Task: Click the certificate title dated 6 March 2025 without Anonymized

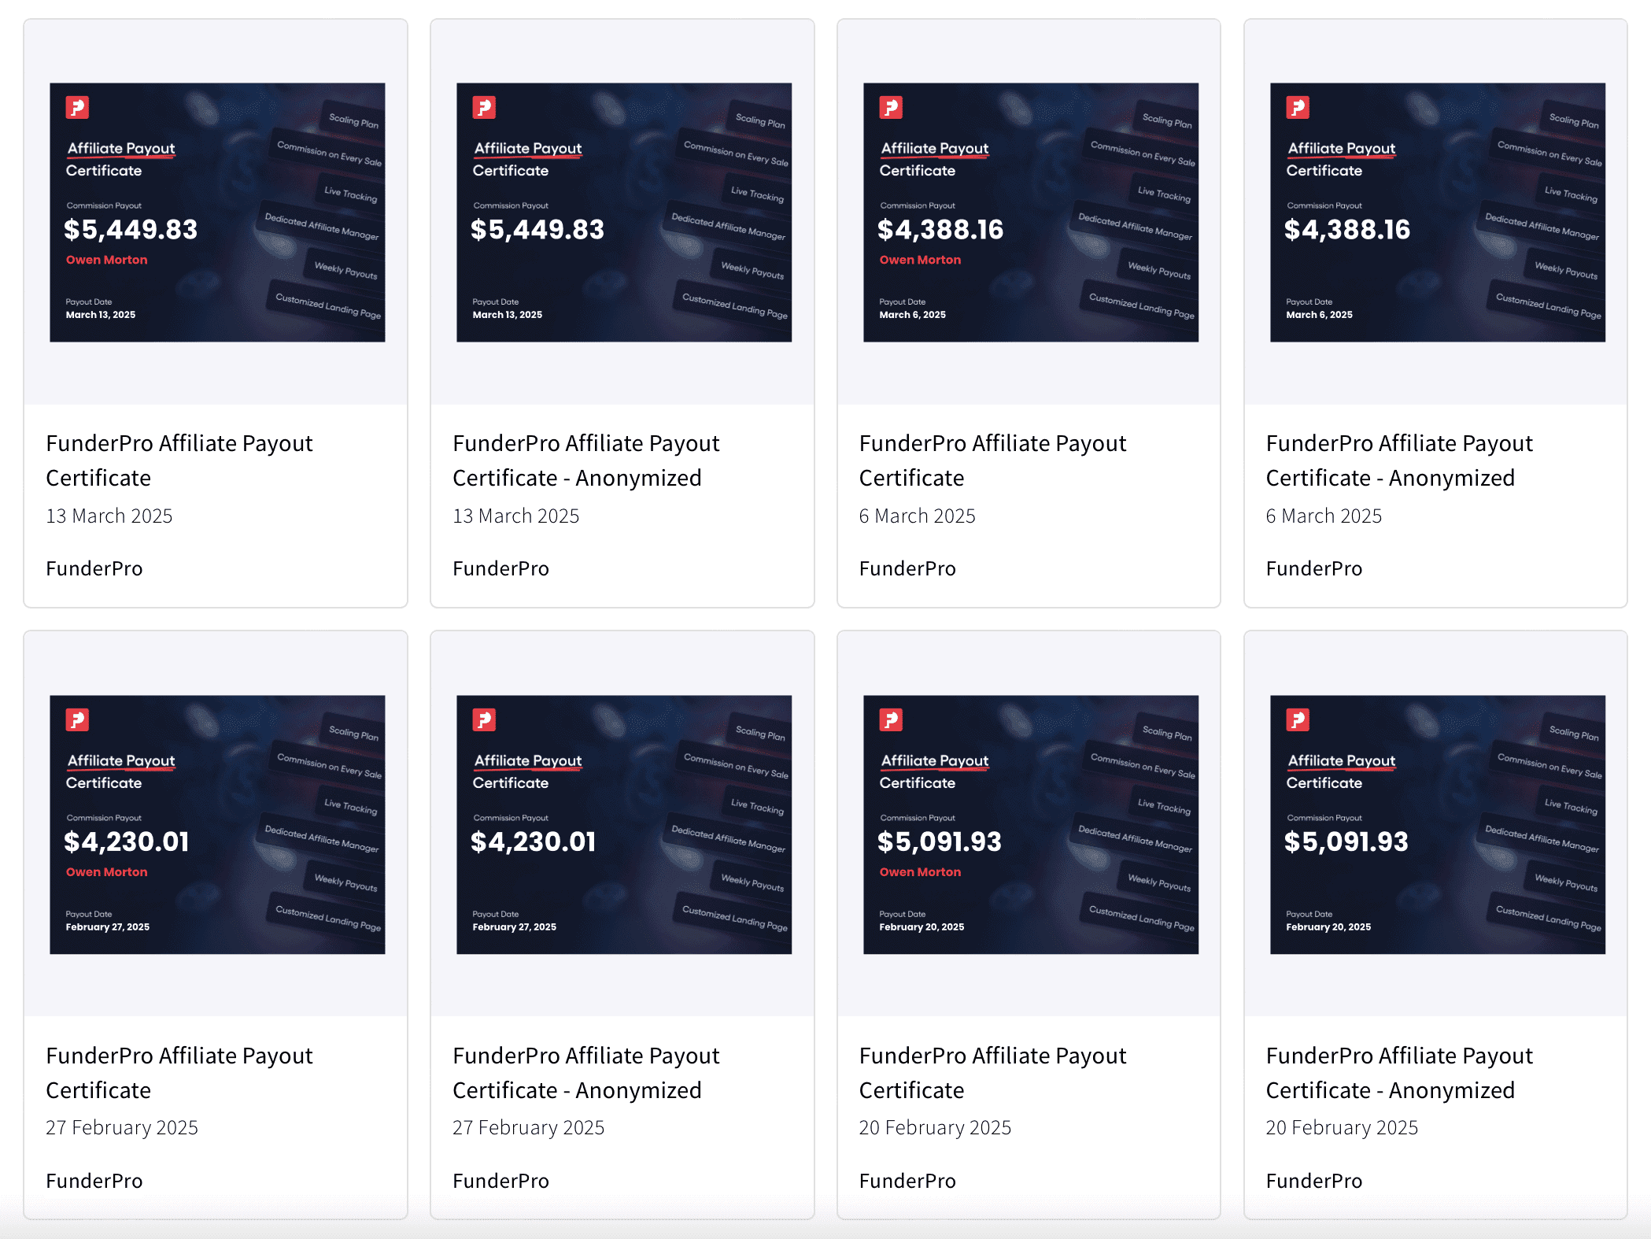Action: pos(993,460)
